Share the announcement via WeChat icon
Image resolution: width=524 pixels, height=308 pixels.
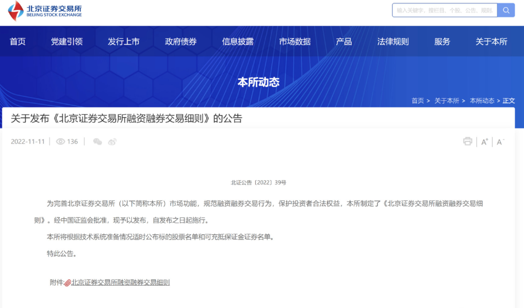point(97,142)
